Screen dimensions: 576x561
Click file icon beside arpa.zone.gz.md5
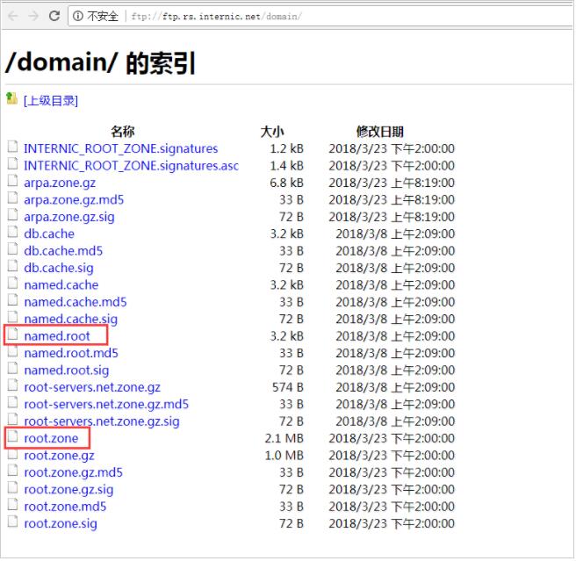coord(12,198)
